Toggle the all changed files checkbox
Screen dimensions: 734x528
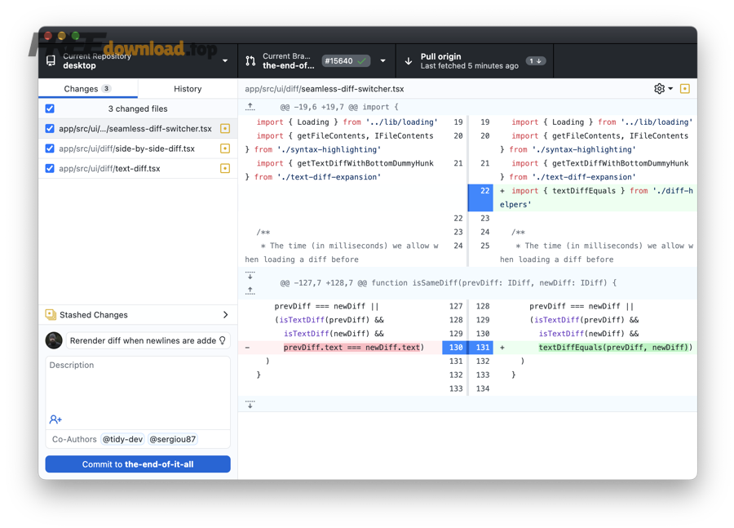pos(50,109)
